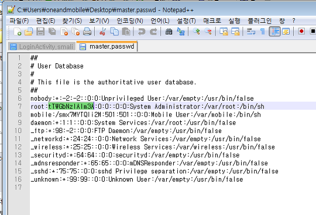
Task: Open the ? help menu
Action: pos(294,21)
